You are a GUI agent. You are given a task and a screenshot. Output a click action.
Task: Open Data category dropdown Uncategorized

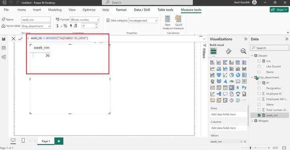click(143, 21)
